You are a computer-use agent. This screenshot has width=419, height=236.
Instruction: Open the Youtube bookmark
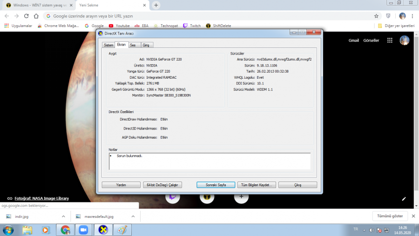coord(119,26)
